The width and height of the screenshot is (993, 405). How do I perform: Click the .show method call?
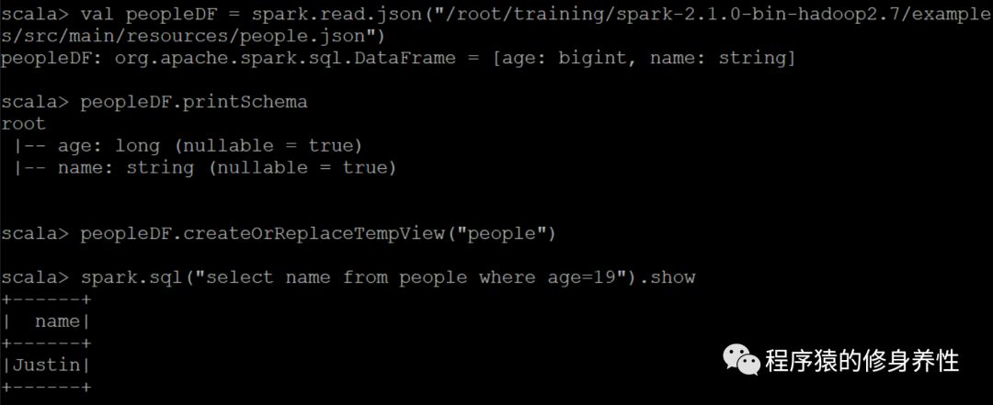pyautogui.click(x=667, y=277)
